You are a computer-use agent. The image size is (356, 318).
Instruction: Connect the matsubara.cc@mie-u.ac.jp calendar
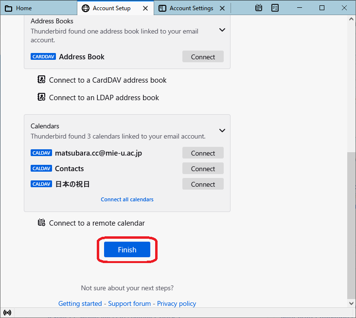coord(203,153)
